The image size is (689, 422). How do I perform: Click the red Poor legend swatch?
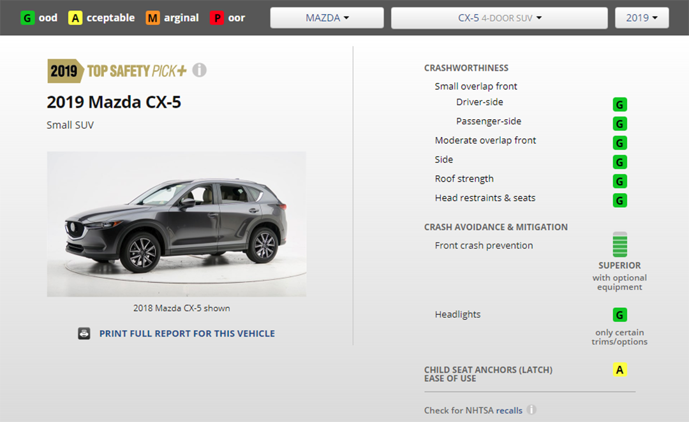click(217, 18)
